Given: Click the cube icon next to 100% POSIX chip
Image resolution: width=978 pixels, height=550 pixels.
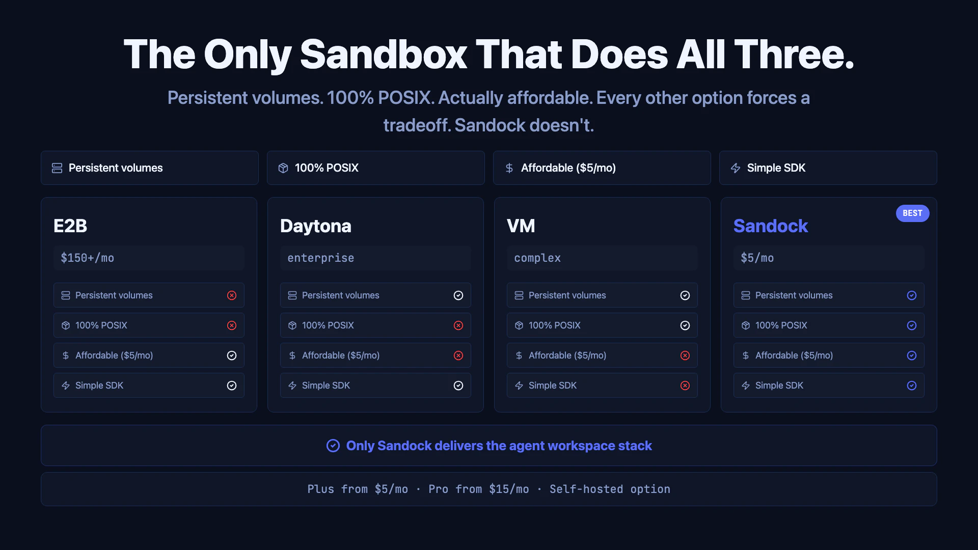Looking at the screenshot, I should (x=283, y=168).
